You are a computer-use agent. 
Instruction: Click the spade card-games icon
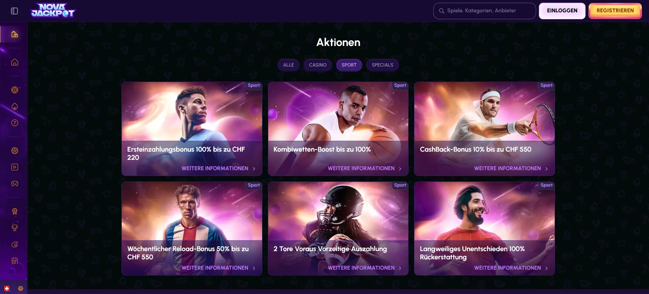pyautogui.click(x=14, y=106)
